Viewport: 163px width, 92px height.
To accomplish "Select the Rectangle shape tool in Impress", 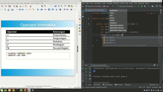I will point(20,10).
